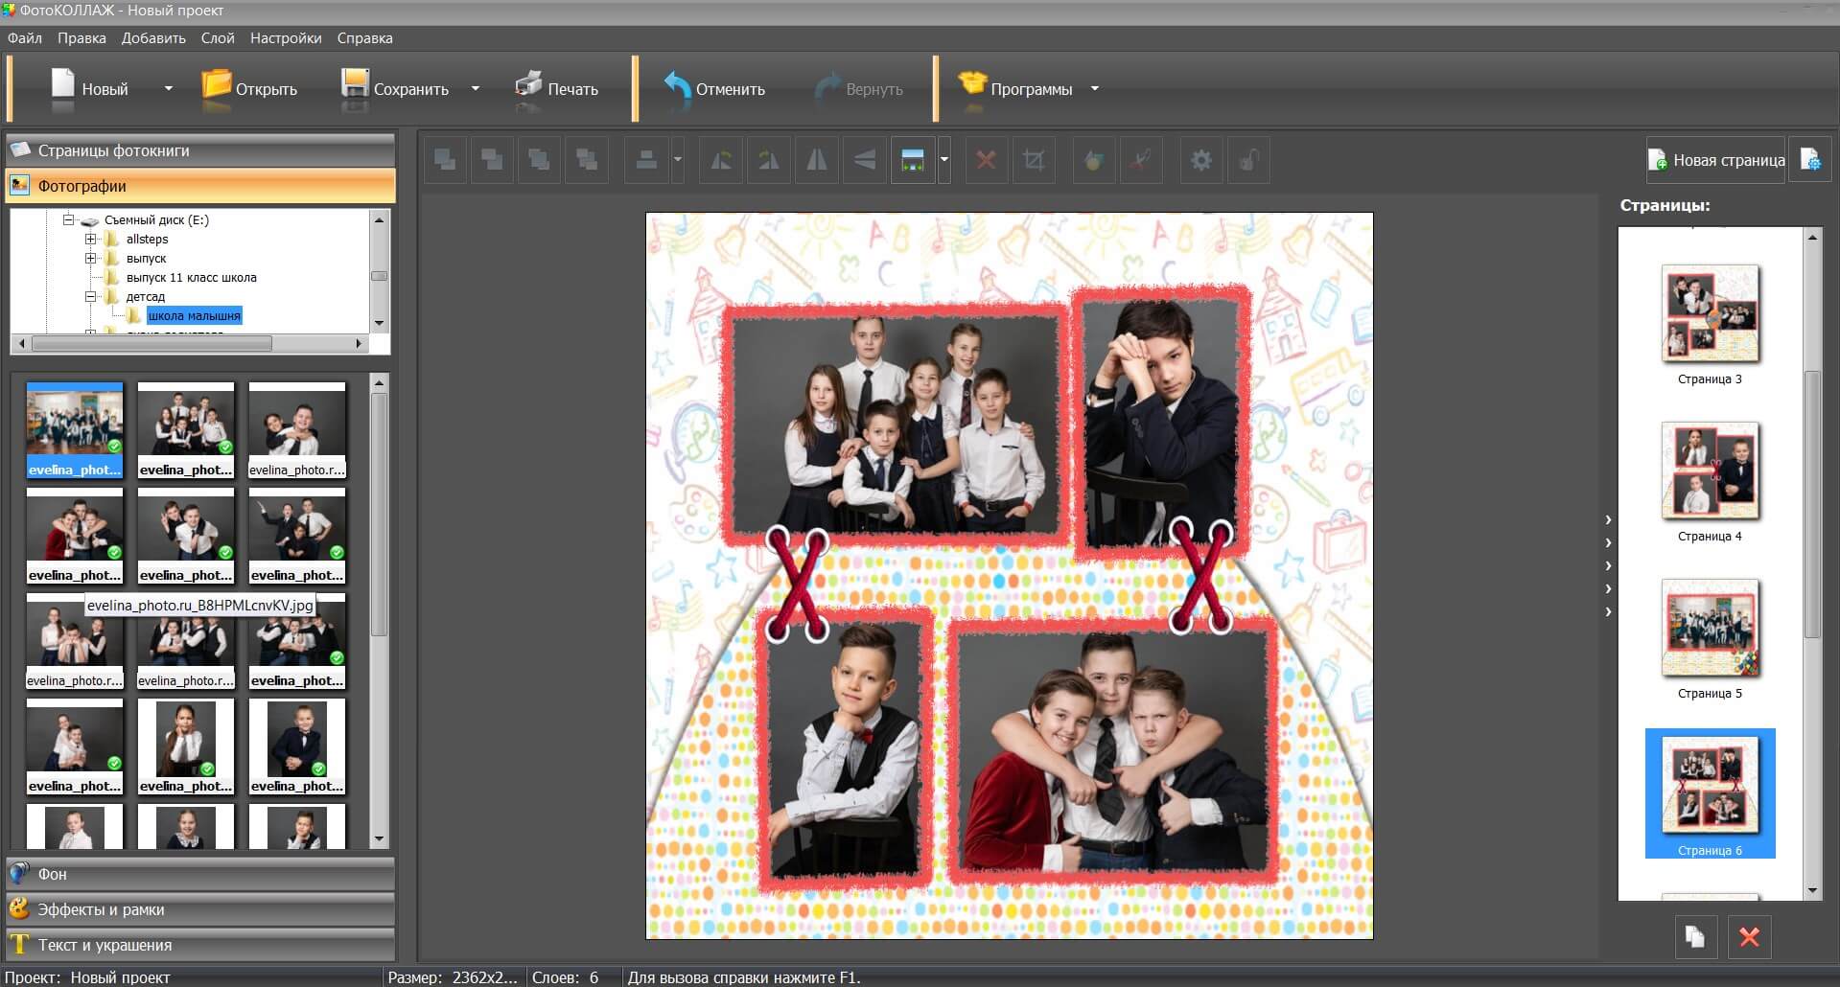The image size is (1840, 987).
Task: Click the align objects icon
Action: pos(646,160)
